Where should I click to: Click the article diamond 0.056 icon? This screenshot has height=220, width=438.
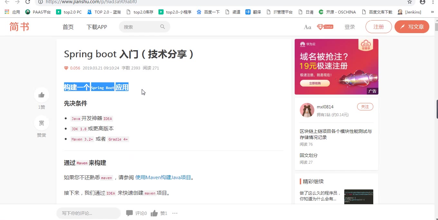click(x=66, y=68)
